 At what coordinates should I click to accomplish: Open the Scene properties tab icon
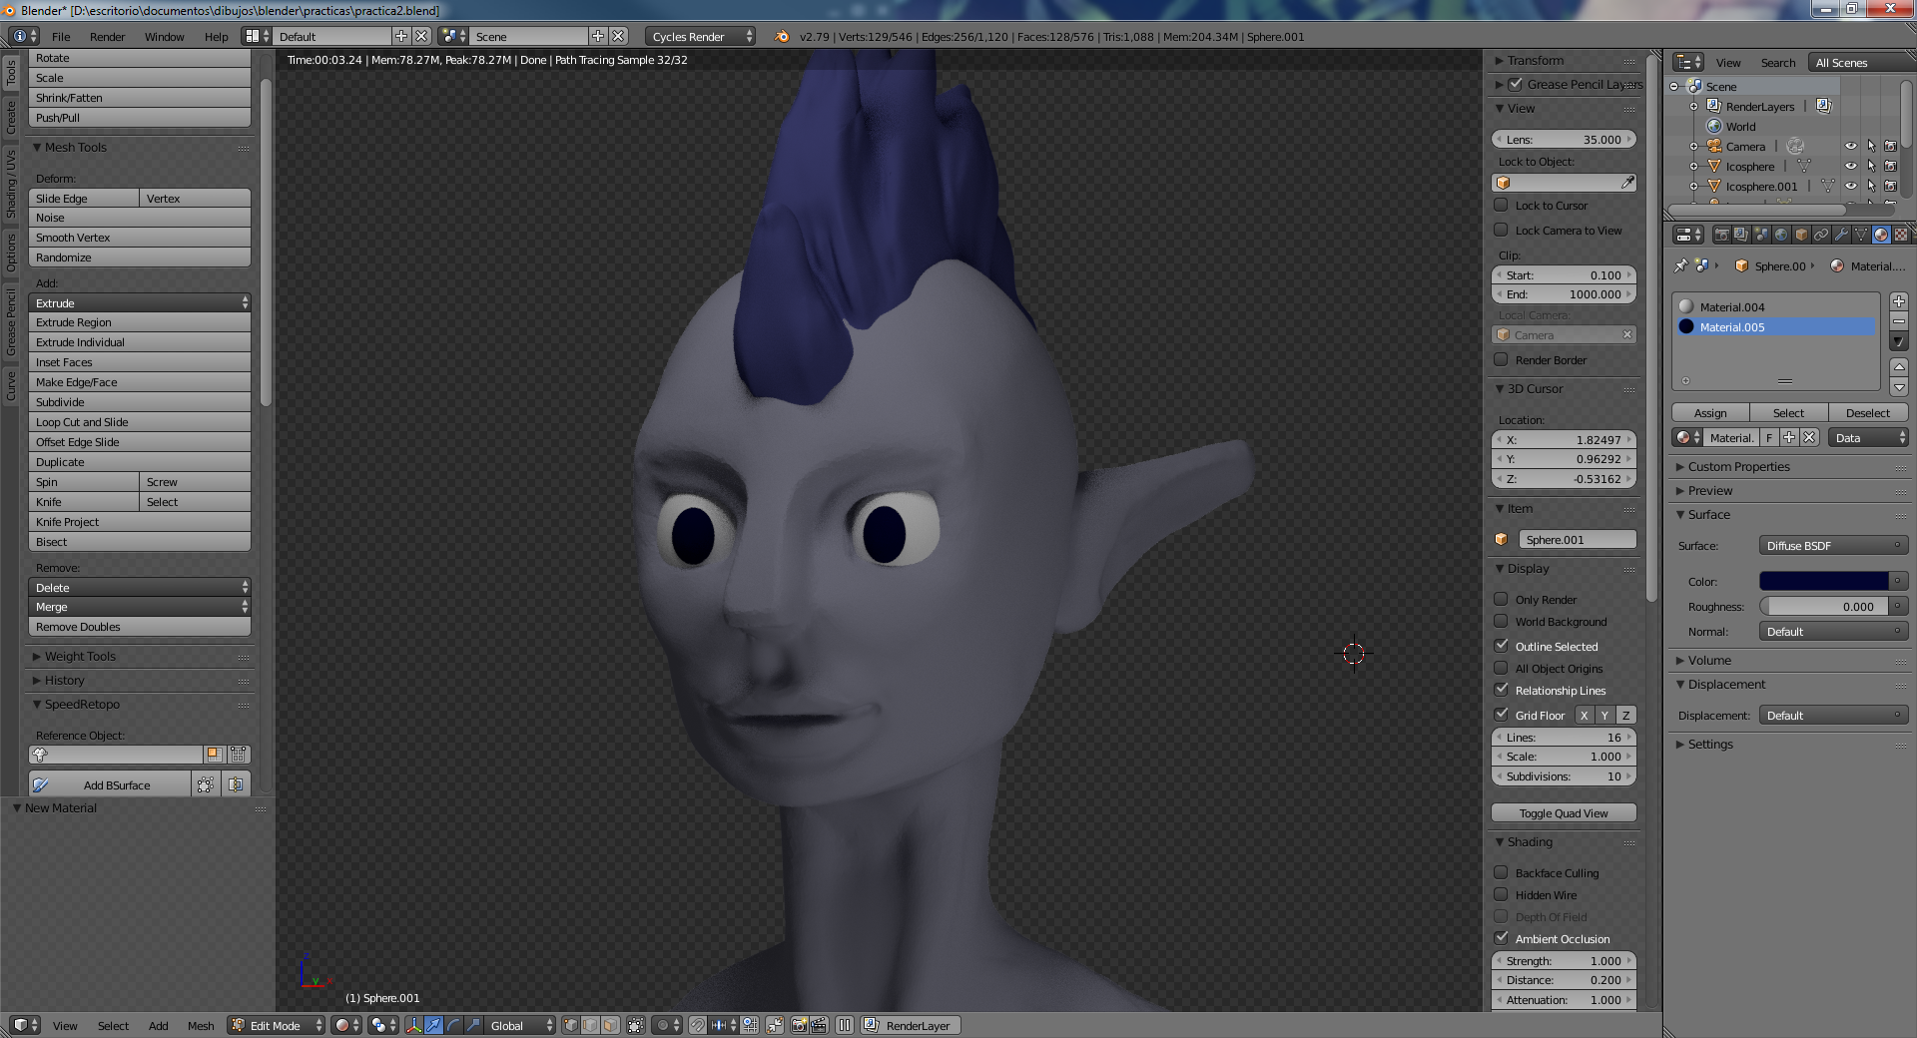coord(1761,235)
